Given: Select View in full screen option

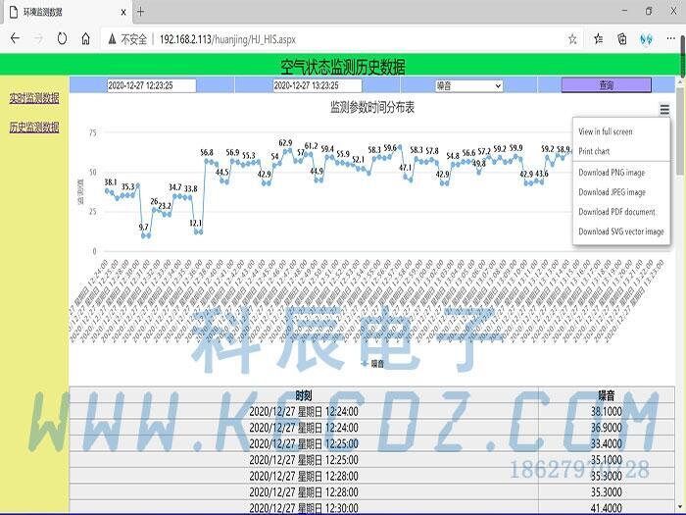Looking at the screenshot, I should pos(606,131).
